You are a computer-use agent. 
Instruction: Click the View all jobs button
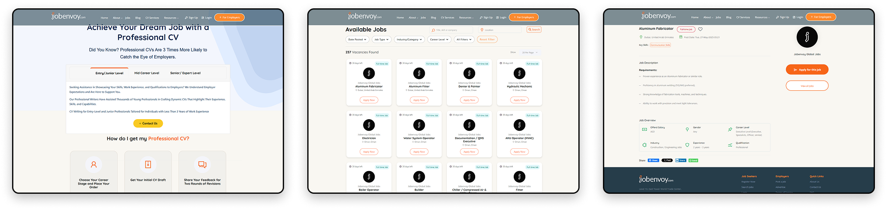[x=807, y=86]
